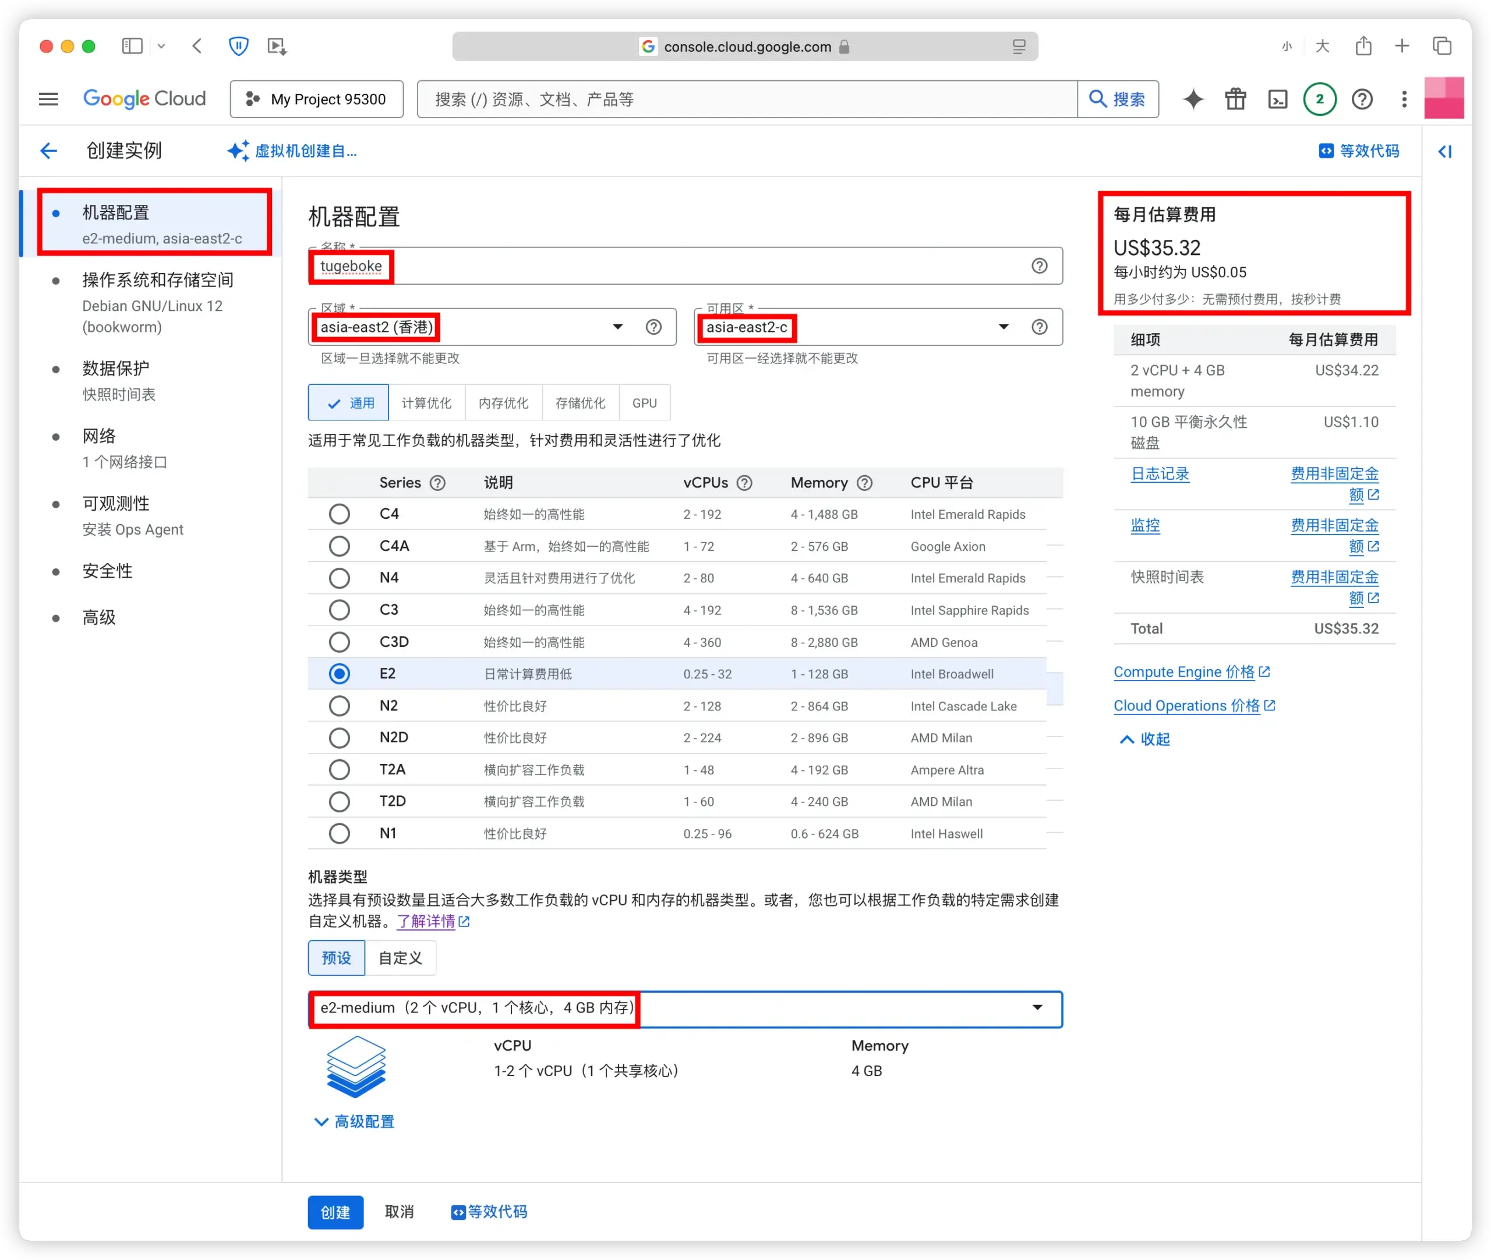Click help icon next to region dropdown

pyautogui.click(x=653, y=327)
